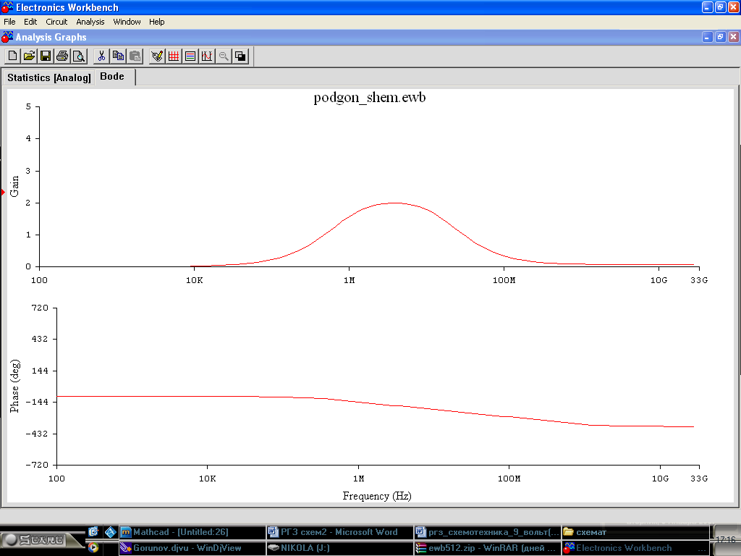Click the ргз_схемотехника_9_вольт taskbar button

click(487, 532)
